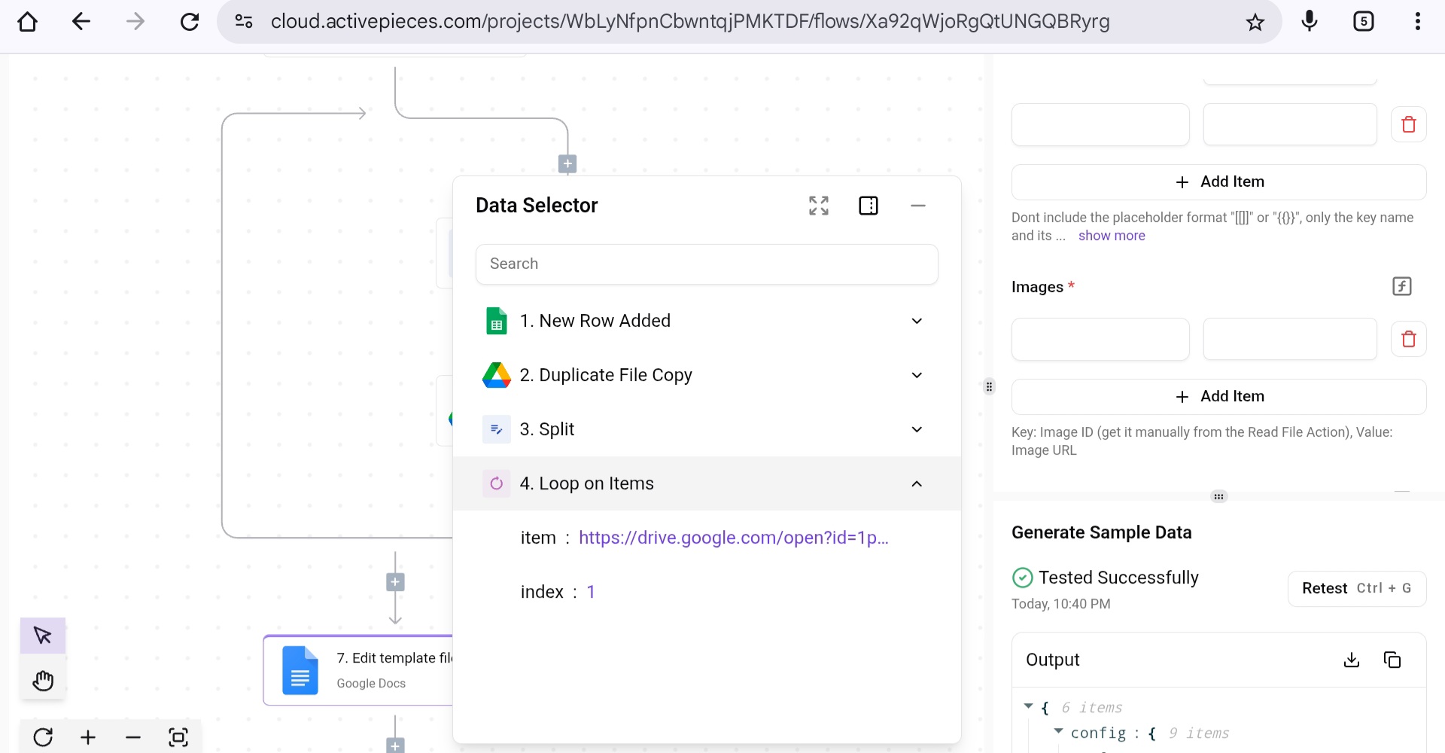The image size is (1445, 753).
Task: Download the sample Output data
Action: coord(1352,660)
